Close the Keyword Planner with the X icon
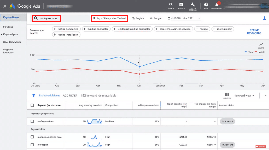 coord(5,6)
